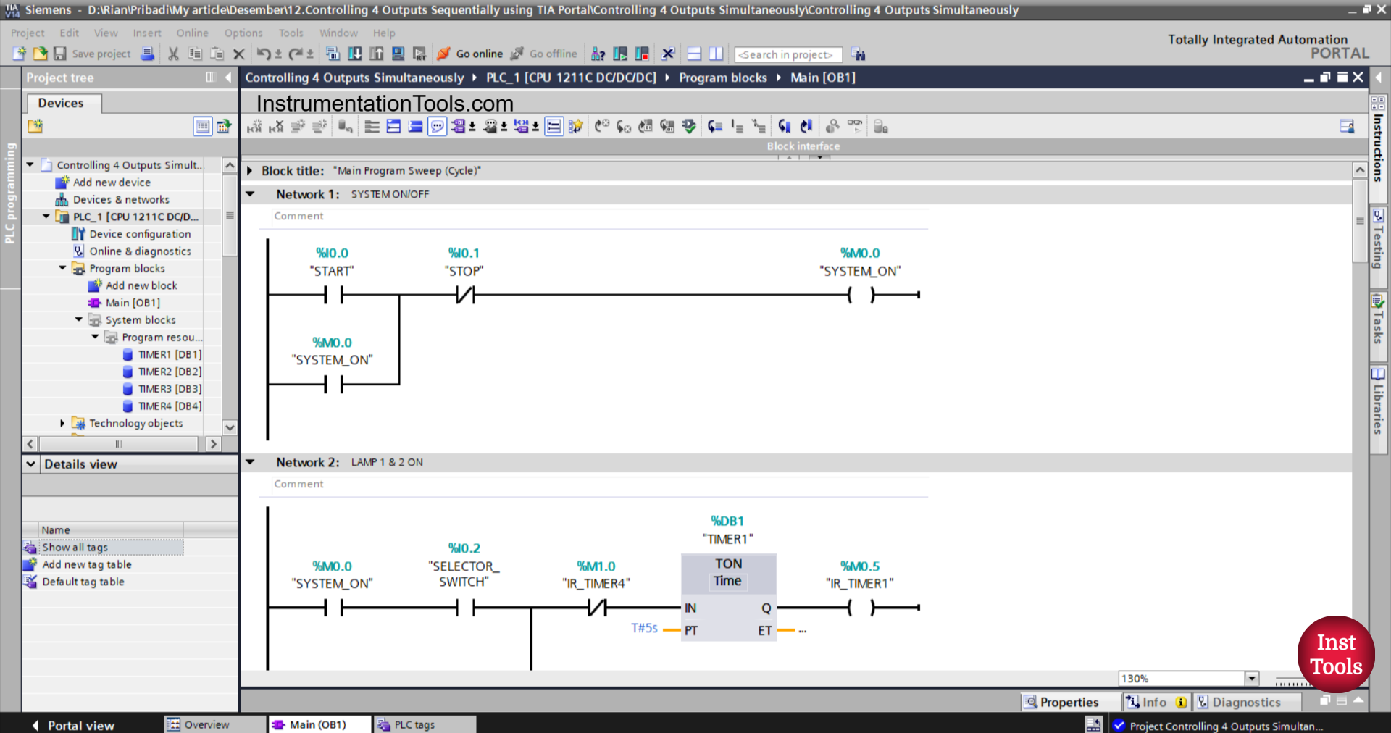1391x733 pixels.
Task: Select the Go offline toolbar icon
Action: coord(516,54)
